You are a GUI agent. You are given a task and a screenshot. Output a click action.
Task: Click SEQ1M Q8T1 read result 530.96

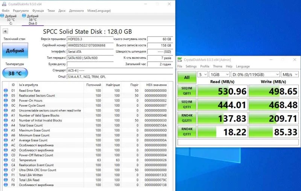222,91
